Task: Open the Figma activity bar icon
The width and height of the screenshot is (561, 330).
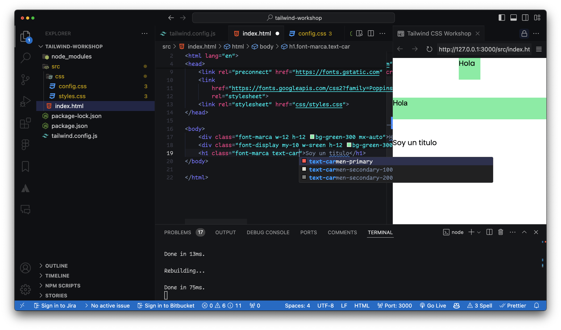Action: 25,145
